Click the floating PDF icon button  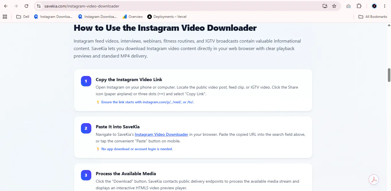(374, 179)
